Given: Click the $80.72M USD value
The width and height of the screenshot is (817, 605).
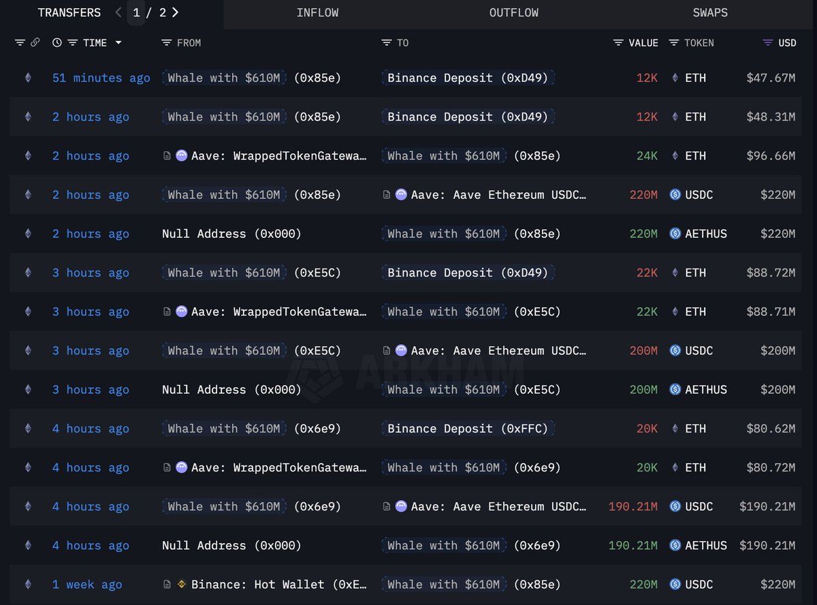Looking at the screenshot, I should tap(771, 467).
